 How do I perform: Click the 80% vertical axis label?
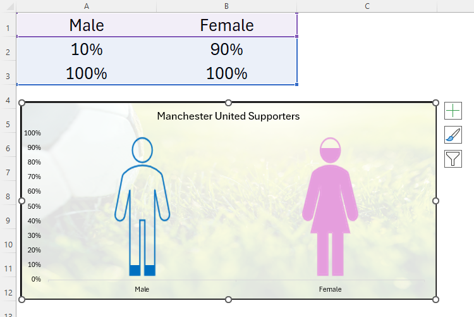click(x=34, y=162)
